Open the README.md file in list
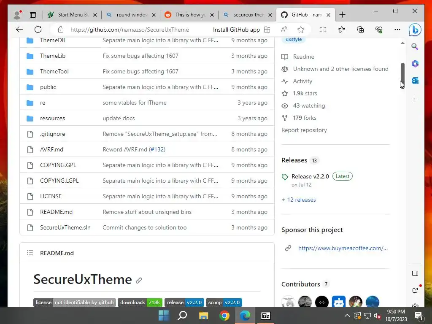This screenshot has width=432, height=324. click(56, 212)
